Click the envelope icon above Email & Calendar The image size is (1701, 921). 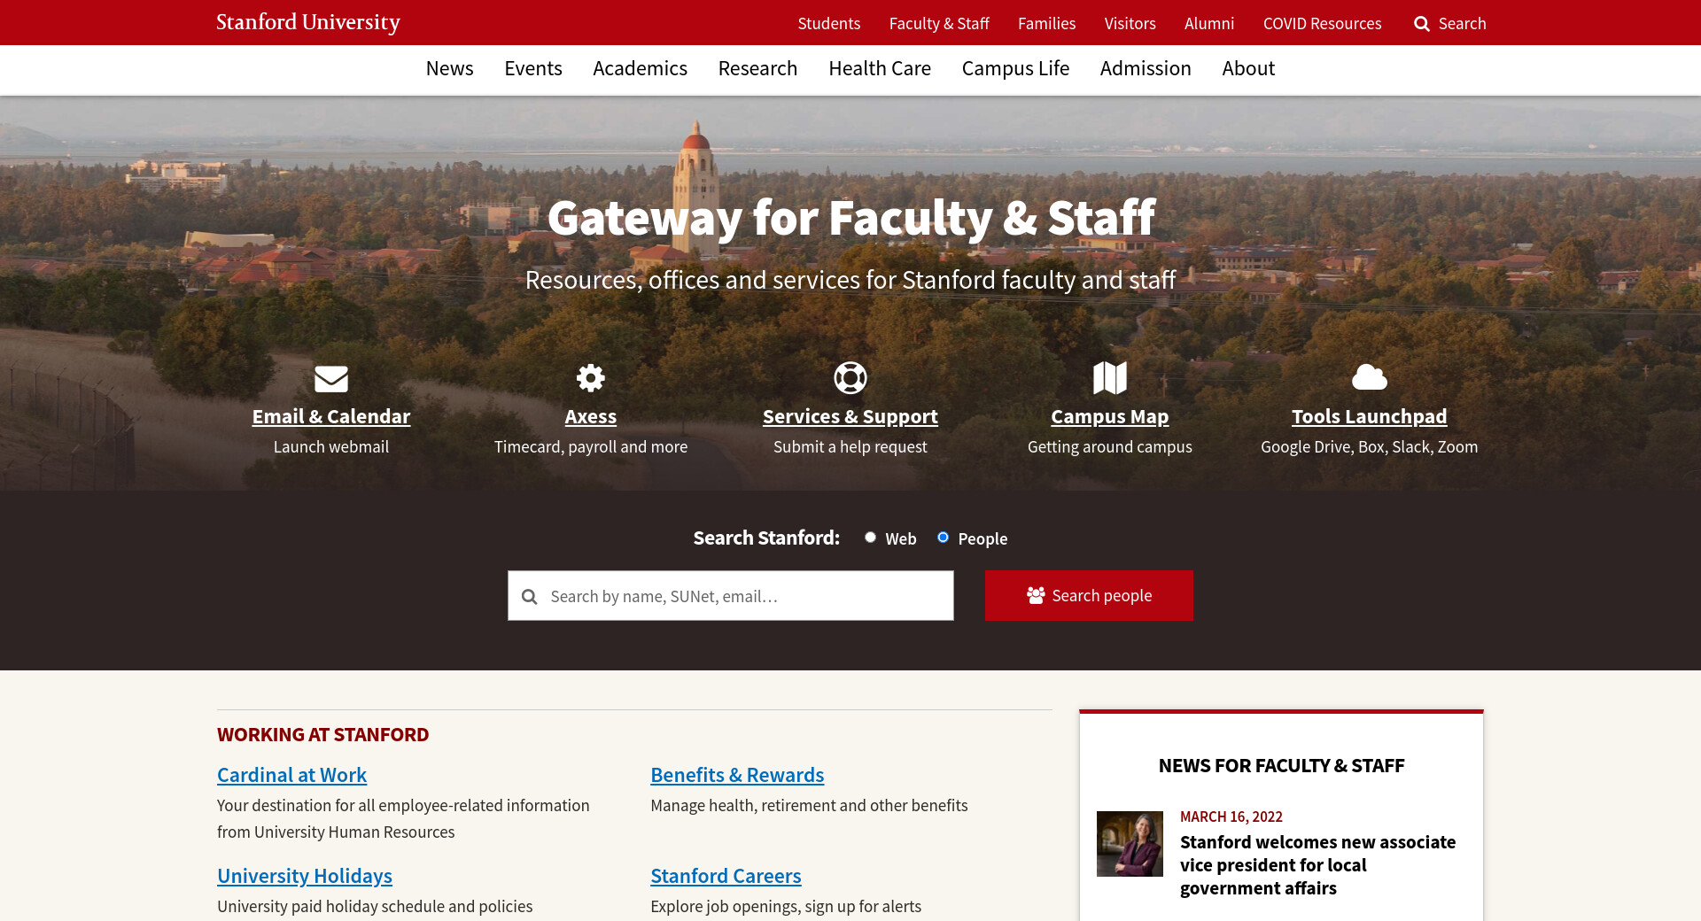pos(331,378)
